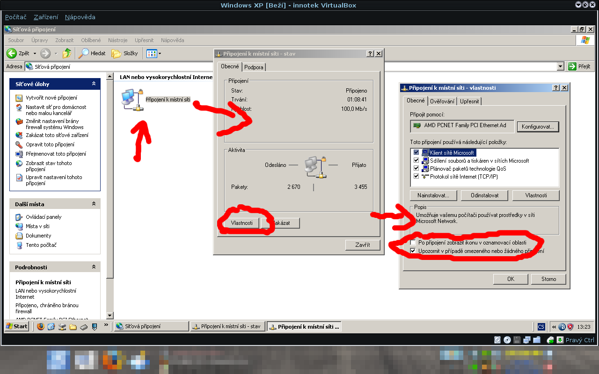Expand hidden quick launch items chevron
This screenshot has width=599, height=374.
pos(106,324)
